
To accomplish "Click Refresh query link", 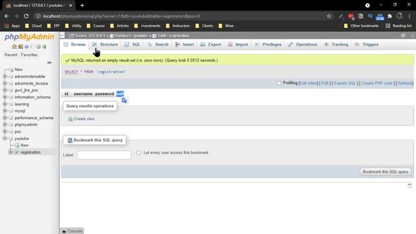I will point(405,83).
